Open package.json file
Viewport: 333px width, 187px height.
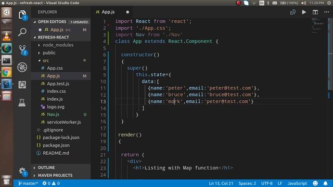56,145
